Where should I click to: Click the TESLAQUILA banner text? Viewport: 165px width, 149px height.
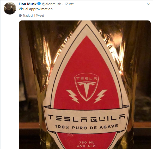click(85, 118)
